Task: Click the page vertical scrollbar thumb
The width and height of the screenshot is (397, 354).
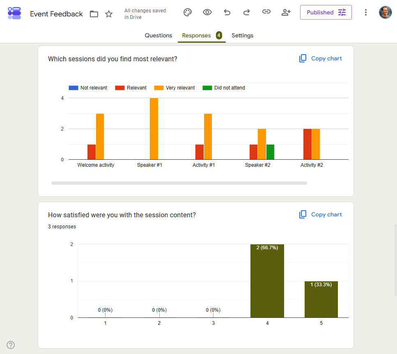Action: pos(395,260)
